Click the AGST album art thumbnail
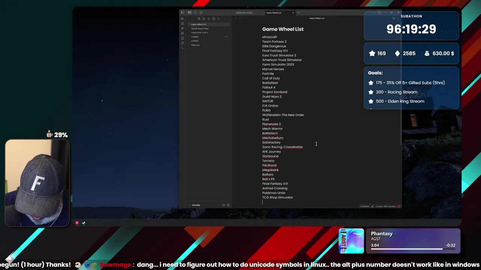 [351, 241]
